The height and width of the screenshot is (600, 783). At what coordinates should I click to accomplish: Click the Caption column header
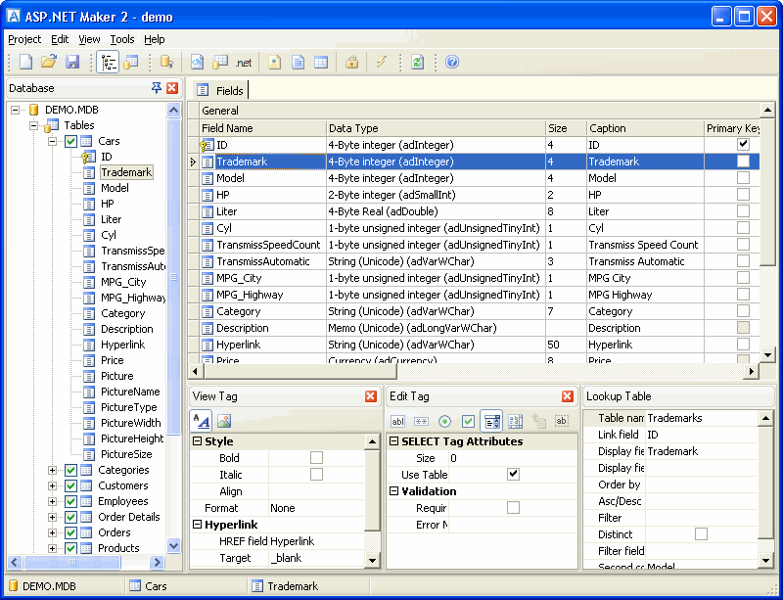click(x=646, y=128)
